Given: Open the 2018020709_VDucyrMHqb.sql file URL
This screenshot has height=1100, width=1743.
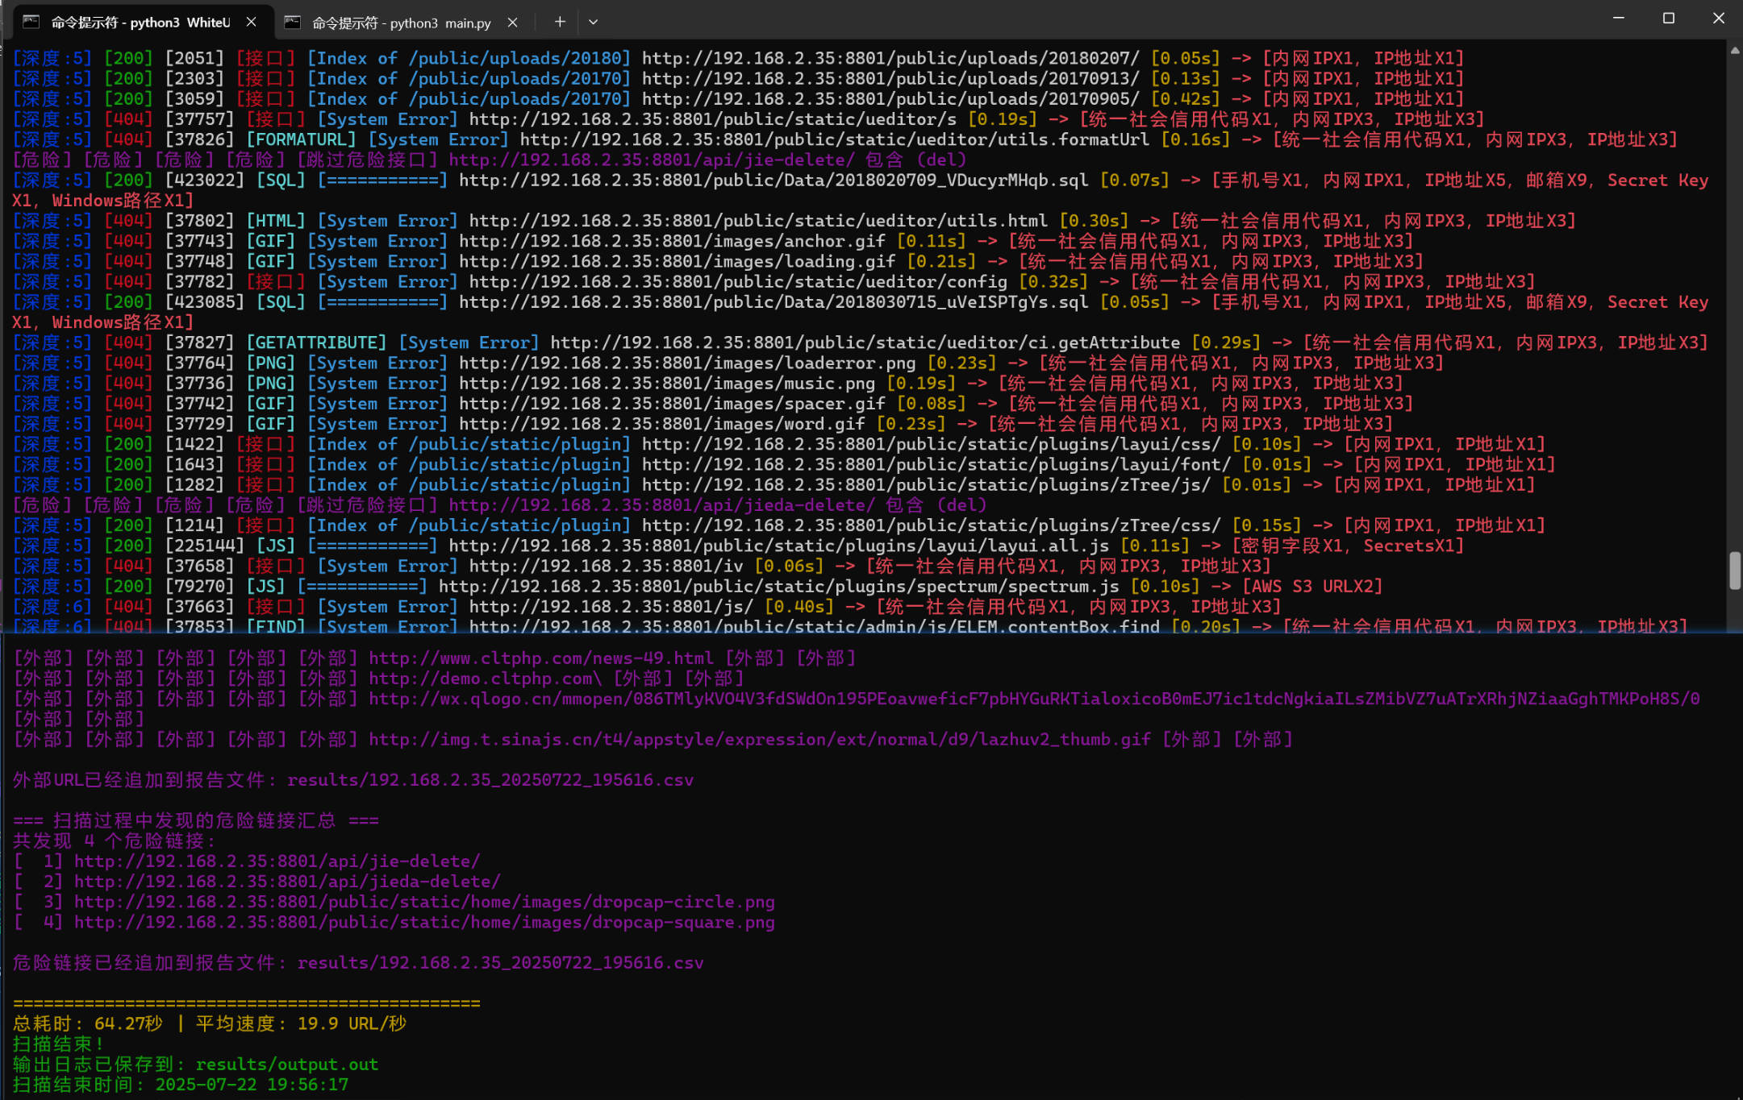Looking at the screenshot, I should (x=773, y=181).
